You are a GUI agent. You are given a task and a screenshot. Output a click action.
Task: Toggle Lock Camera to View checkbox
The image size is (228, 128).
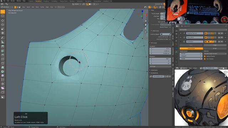170,39
